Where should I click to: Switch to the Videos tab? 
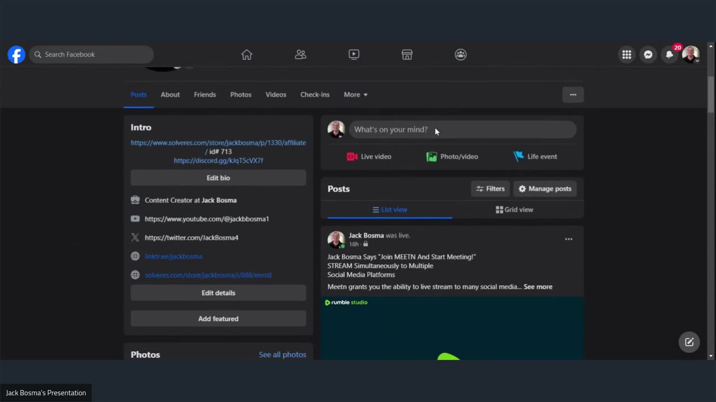pyautogui.click(x=276, y=94)
